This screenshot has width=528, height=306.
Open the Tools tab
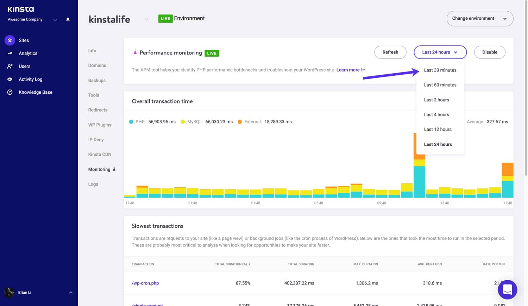(94, 95)
